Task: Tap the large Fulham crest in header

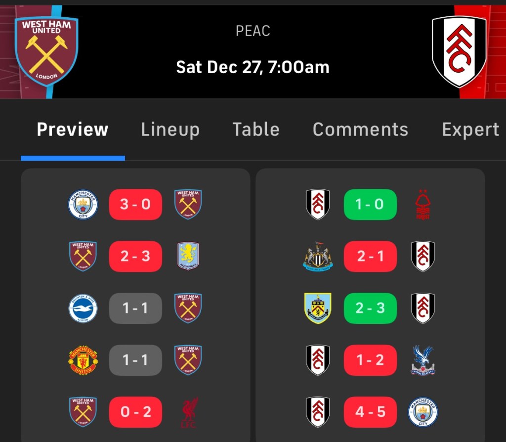Action: (x=459, y=51)
